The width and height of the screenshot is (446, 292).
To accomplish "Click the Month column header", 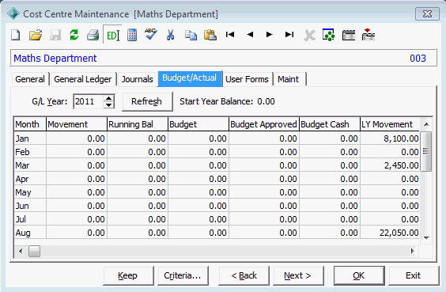I will pos(30,124).
